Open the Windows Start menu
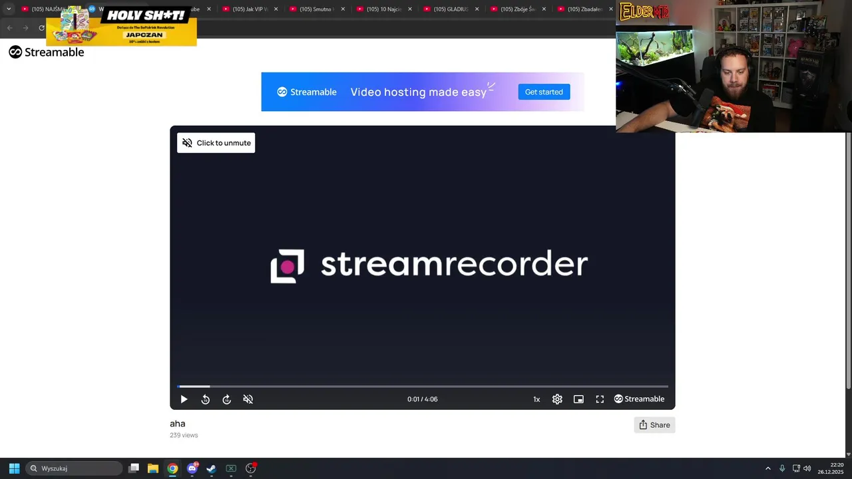The width and height of the screenshot is (852, 479). [x=14, y=468]
